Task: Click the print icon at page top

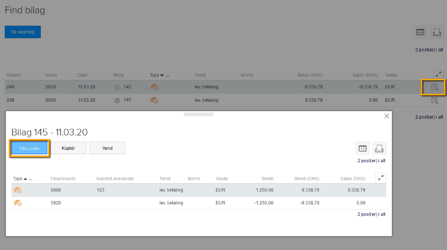Action: (437, 32)
